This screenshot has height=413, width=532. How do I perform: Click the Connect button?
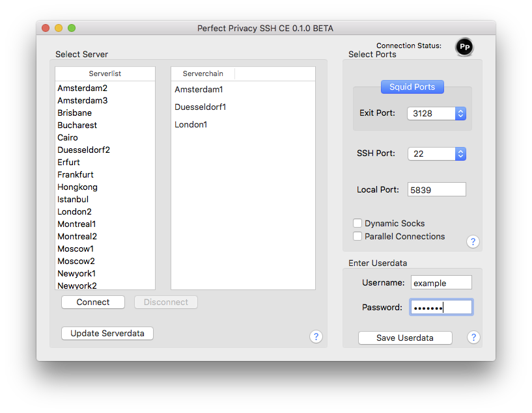[93, 302]
